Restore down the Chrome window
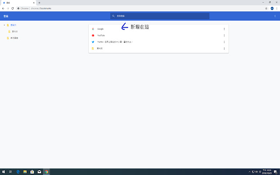Image resolution: width=280 pixels, height=175 pixels. 270,3
